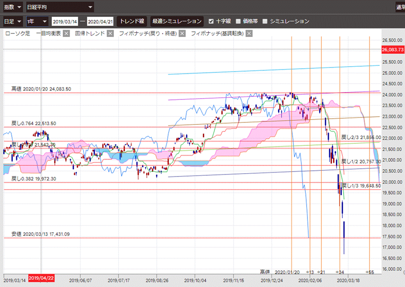The width and height of the screenshot is (405, 287).
Task: Enable the 価格帯 checkbox
Action: pos(238,21)
